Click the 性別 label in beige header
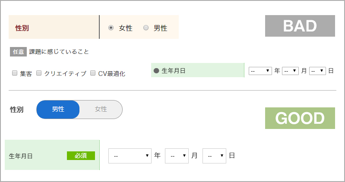345x182 pixels. pyautogui.click(x=22, y=28)
